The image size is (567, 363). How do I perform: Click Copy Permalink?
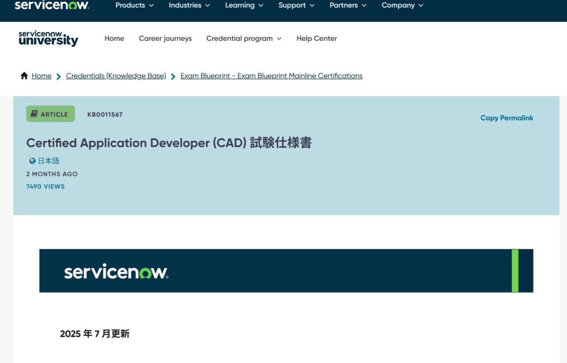click(506, 118)
